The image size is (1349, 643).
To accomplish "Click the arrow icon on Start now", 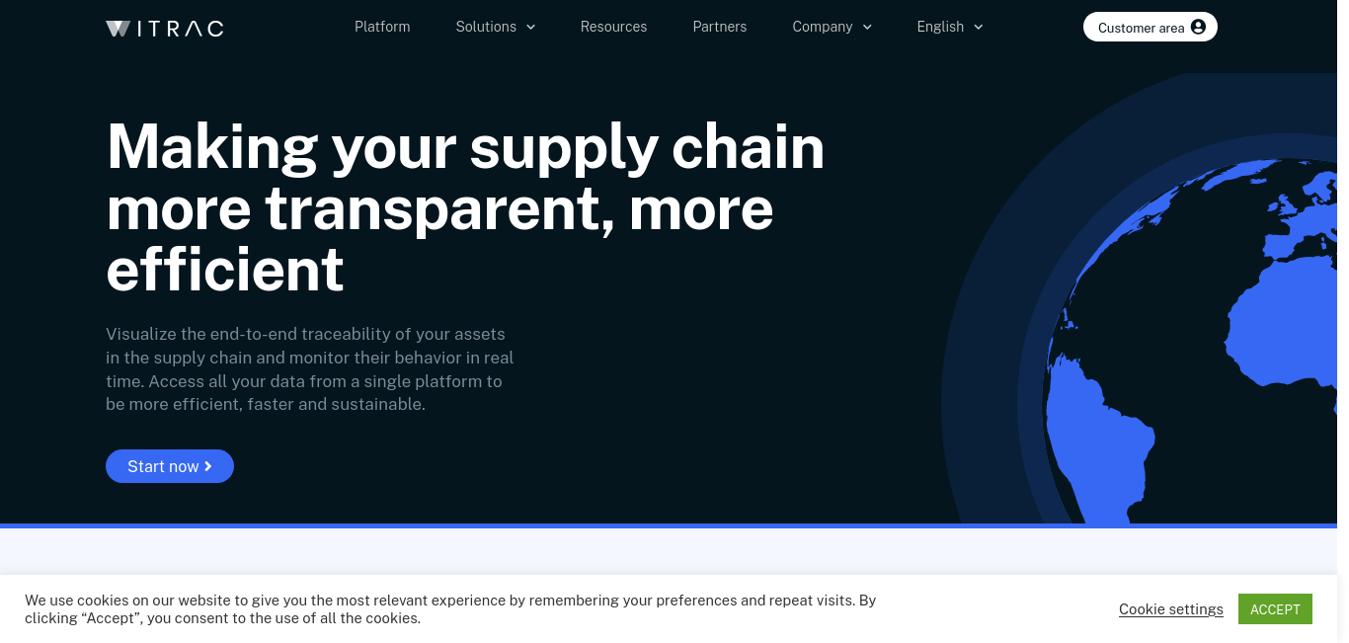I will 208,466.
